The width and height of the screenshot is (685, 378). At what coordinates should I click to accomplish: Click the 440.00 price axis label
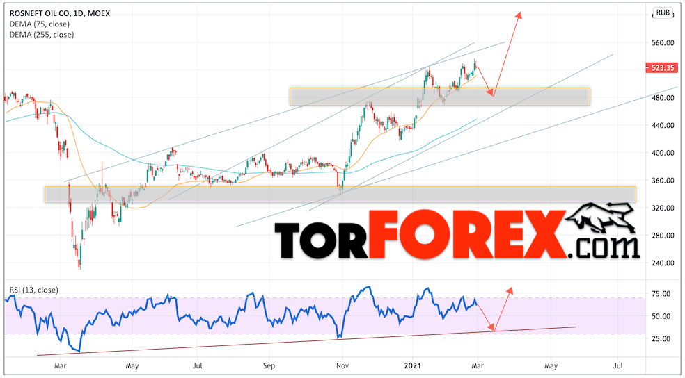(661, 126)
